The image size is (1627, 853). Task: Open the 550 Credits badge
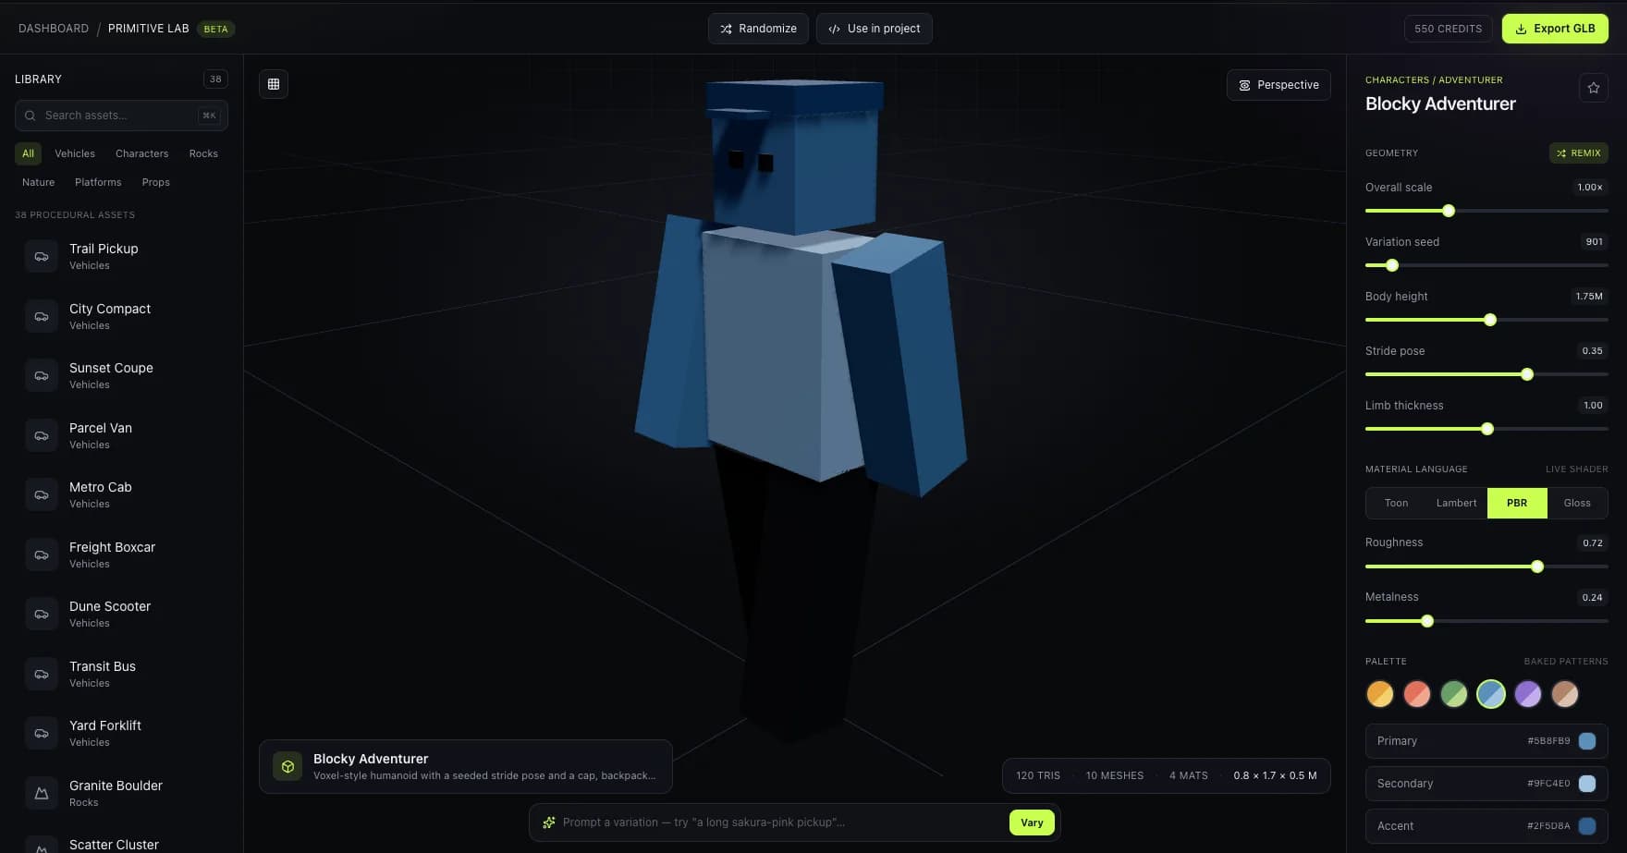pos(1448,29)
